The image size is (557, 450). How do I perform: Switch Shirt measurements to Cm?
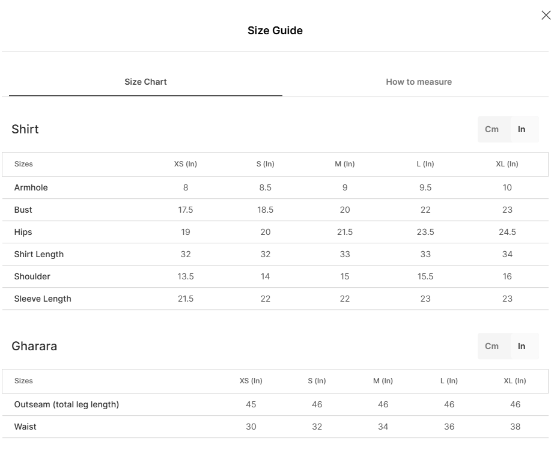[492, 129]
